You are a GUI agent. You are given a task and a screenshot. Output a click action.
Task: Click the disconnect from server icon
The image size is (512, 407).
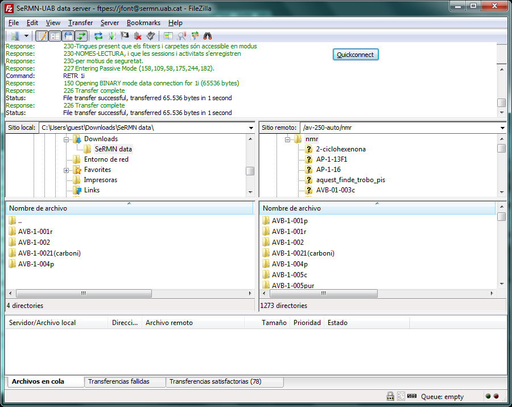pyautogui.click(x=138, y=36)
